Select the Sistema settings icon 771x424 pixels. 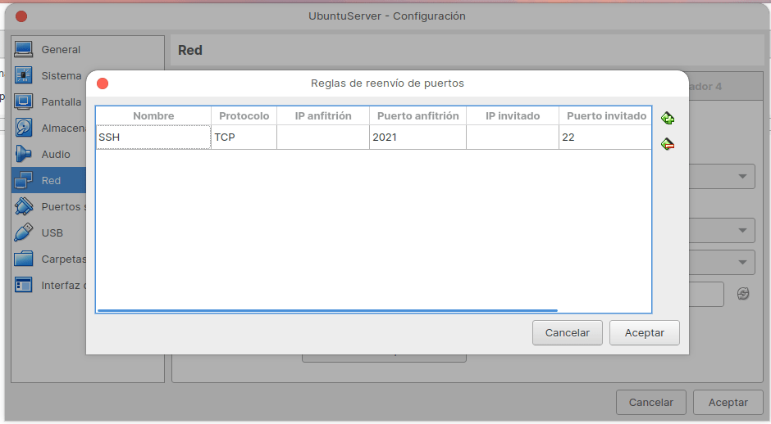coord(23,76)
